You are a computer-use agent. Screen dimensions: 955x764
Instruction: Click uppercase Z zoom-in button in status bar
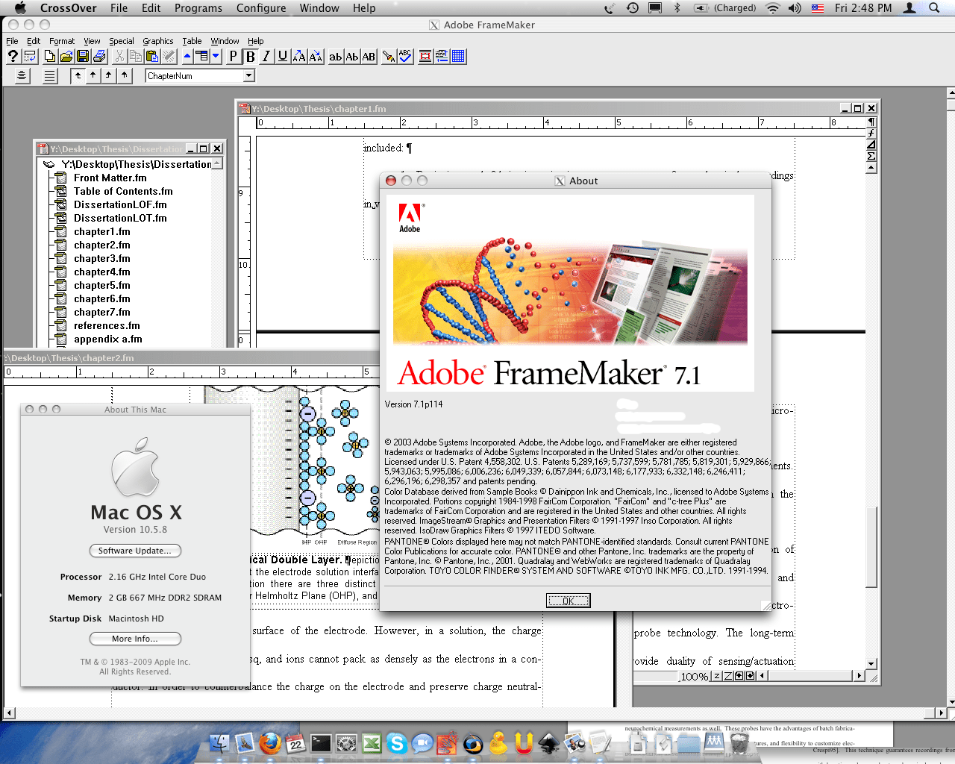[727, 676]
